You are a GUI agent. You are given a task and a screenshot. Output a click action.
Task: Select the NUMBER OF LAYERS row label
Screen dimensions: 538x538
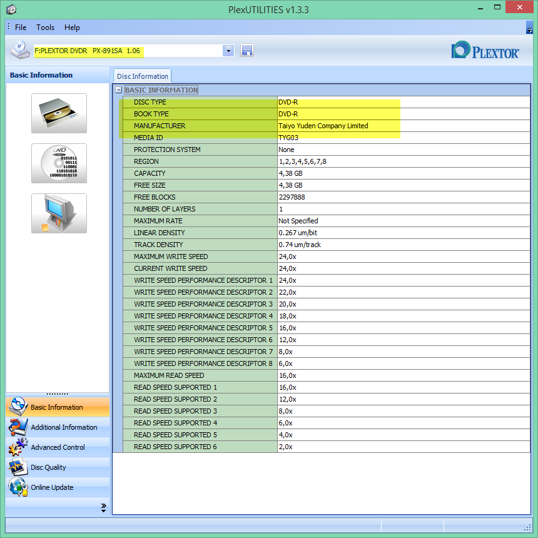[x=165, y=209]
